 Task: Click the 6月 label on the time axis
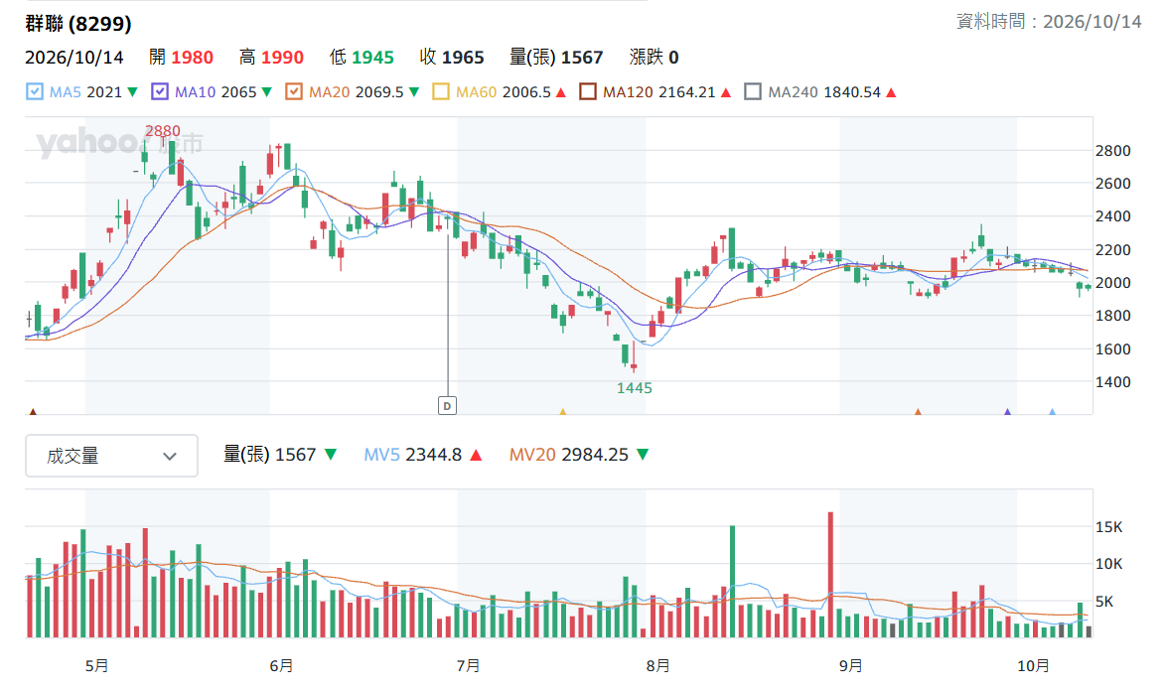tap(281, 665)
